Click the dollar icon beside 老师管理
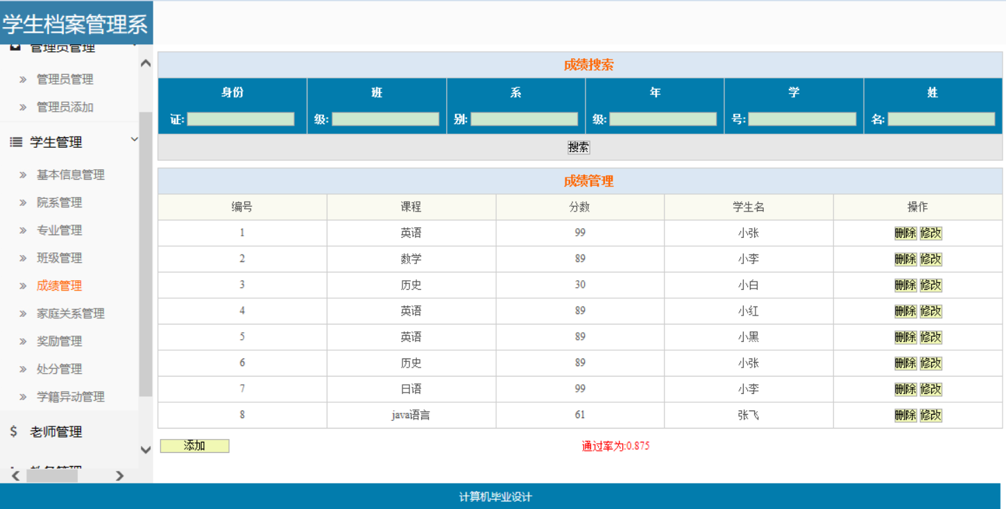 [x=14, y=431]
